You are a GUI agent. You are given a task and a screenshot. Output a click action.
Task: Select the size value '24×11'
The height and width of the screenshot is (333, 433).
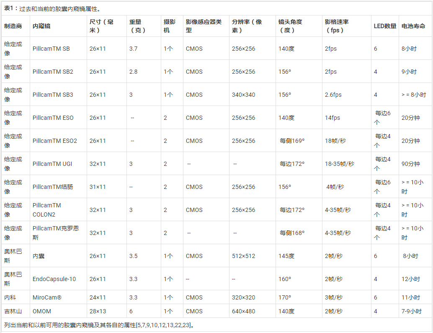pos(98,297)
